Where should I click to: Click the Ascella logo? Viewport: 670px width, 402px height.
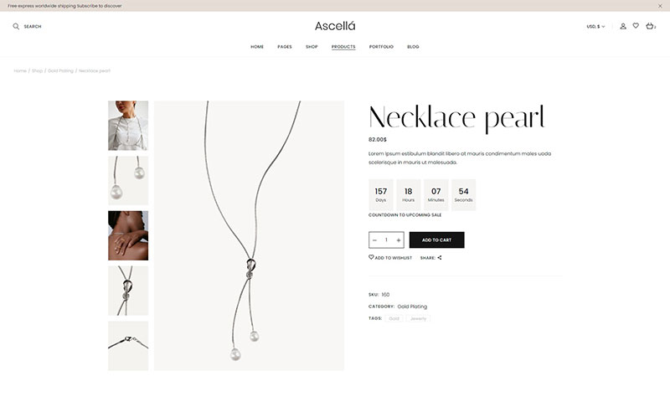click(x=335, y=26)
